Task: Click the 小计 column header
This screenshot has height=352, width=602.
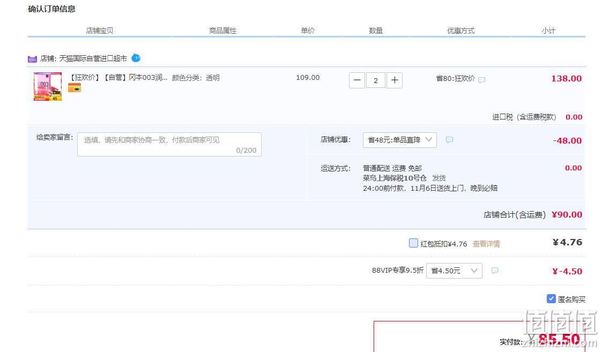Action: point(548,31)
